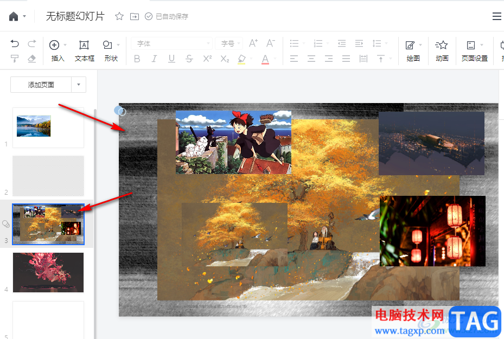The width and height of the screenshot is (504, 339).
Task: Apply the red font color
Action: click(265, 59)
